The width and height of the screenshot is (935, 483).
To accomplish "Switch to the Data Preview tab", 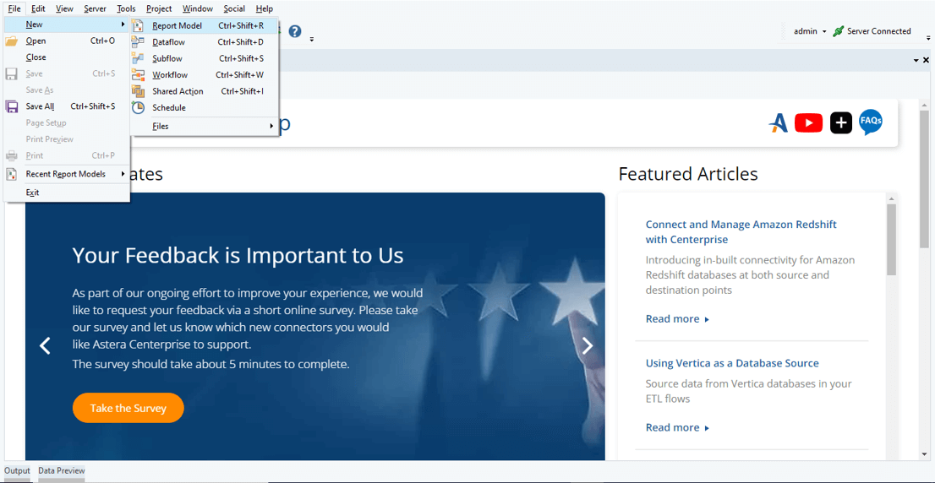I will click(x=61, y=471).
